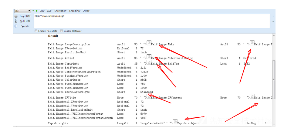The height and width of the screenshot is (131, 284).
Task: Select the Exif.Photo.SceneCaptureType text
Action: click(69, 92)
